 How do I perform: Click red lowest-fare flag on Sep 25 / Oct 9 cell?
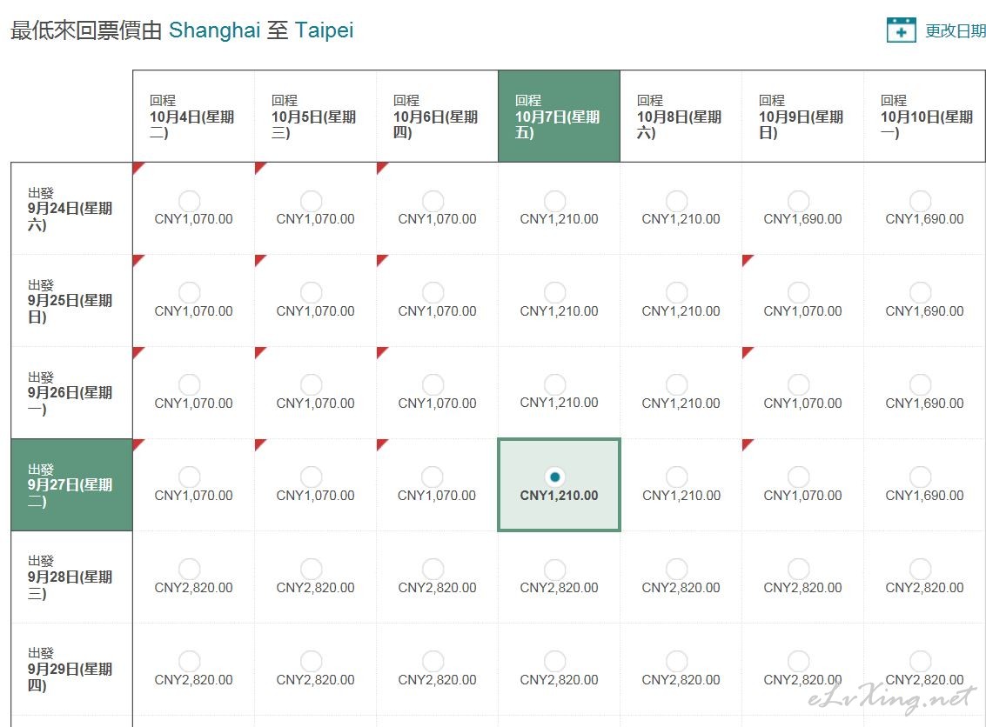click(x=747, y=259)
